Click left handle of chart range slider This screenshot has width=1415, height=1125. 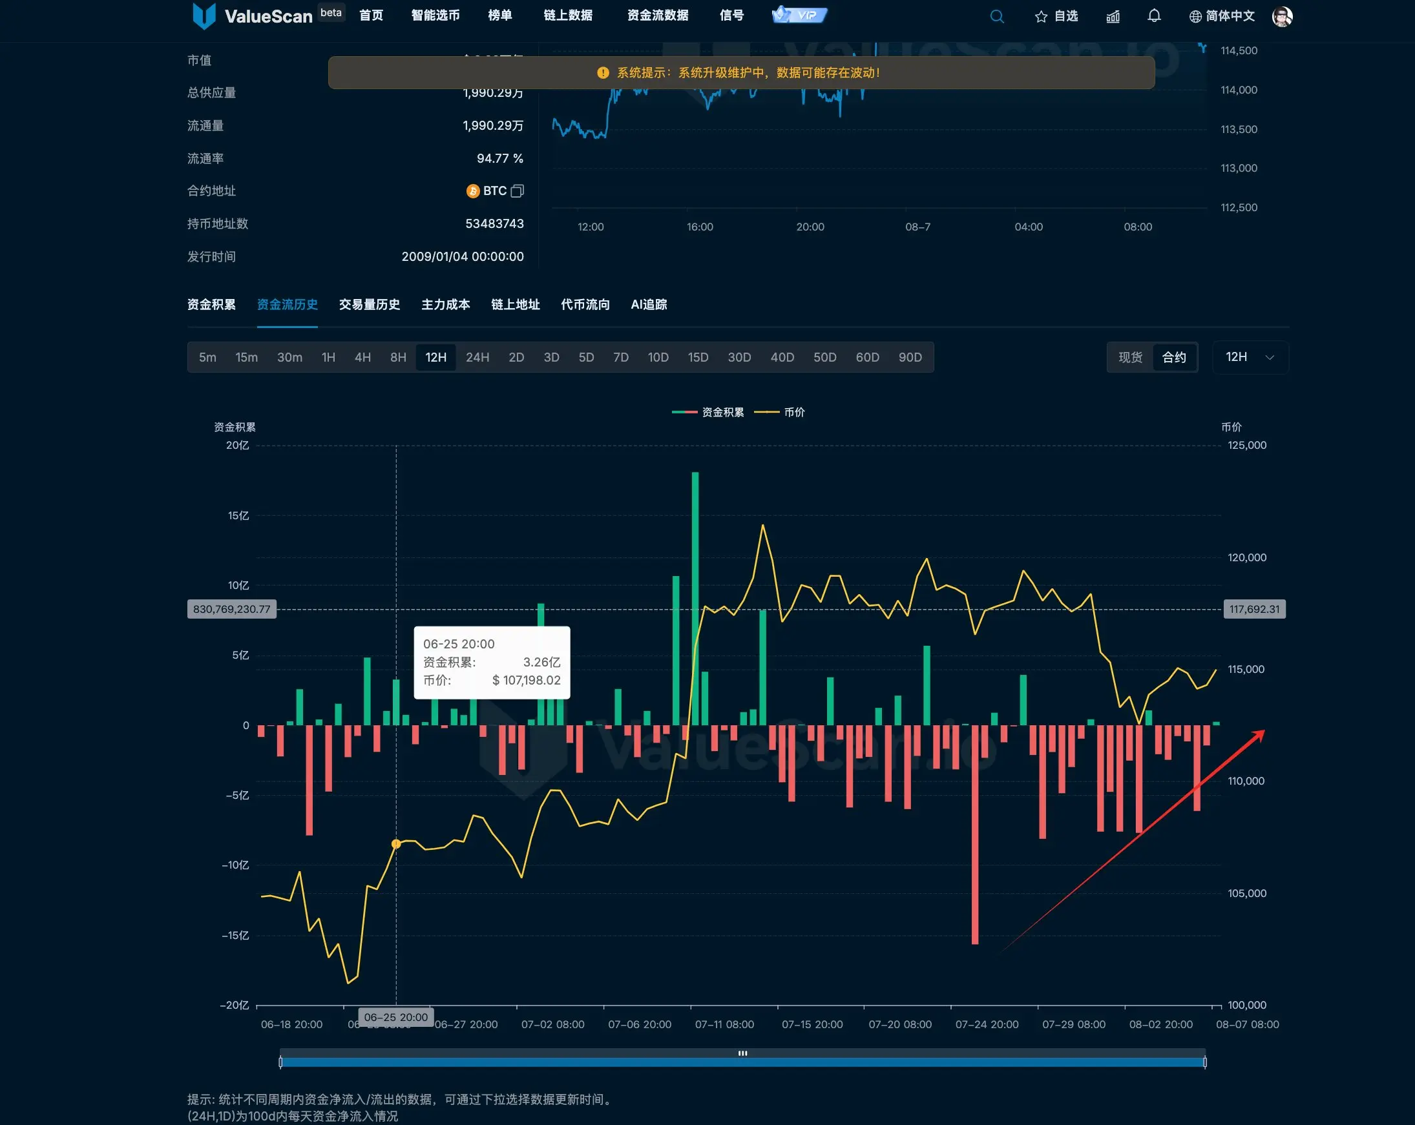point(280,1062)
